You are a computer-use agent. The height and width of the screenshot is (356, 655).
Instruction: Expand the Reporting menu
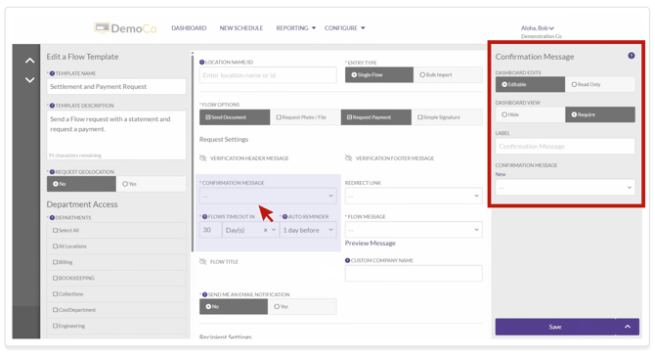click(x=296, y=28)
